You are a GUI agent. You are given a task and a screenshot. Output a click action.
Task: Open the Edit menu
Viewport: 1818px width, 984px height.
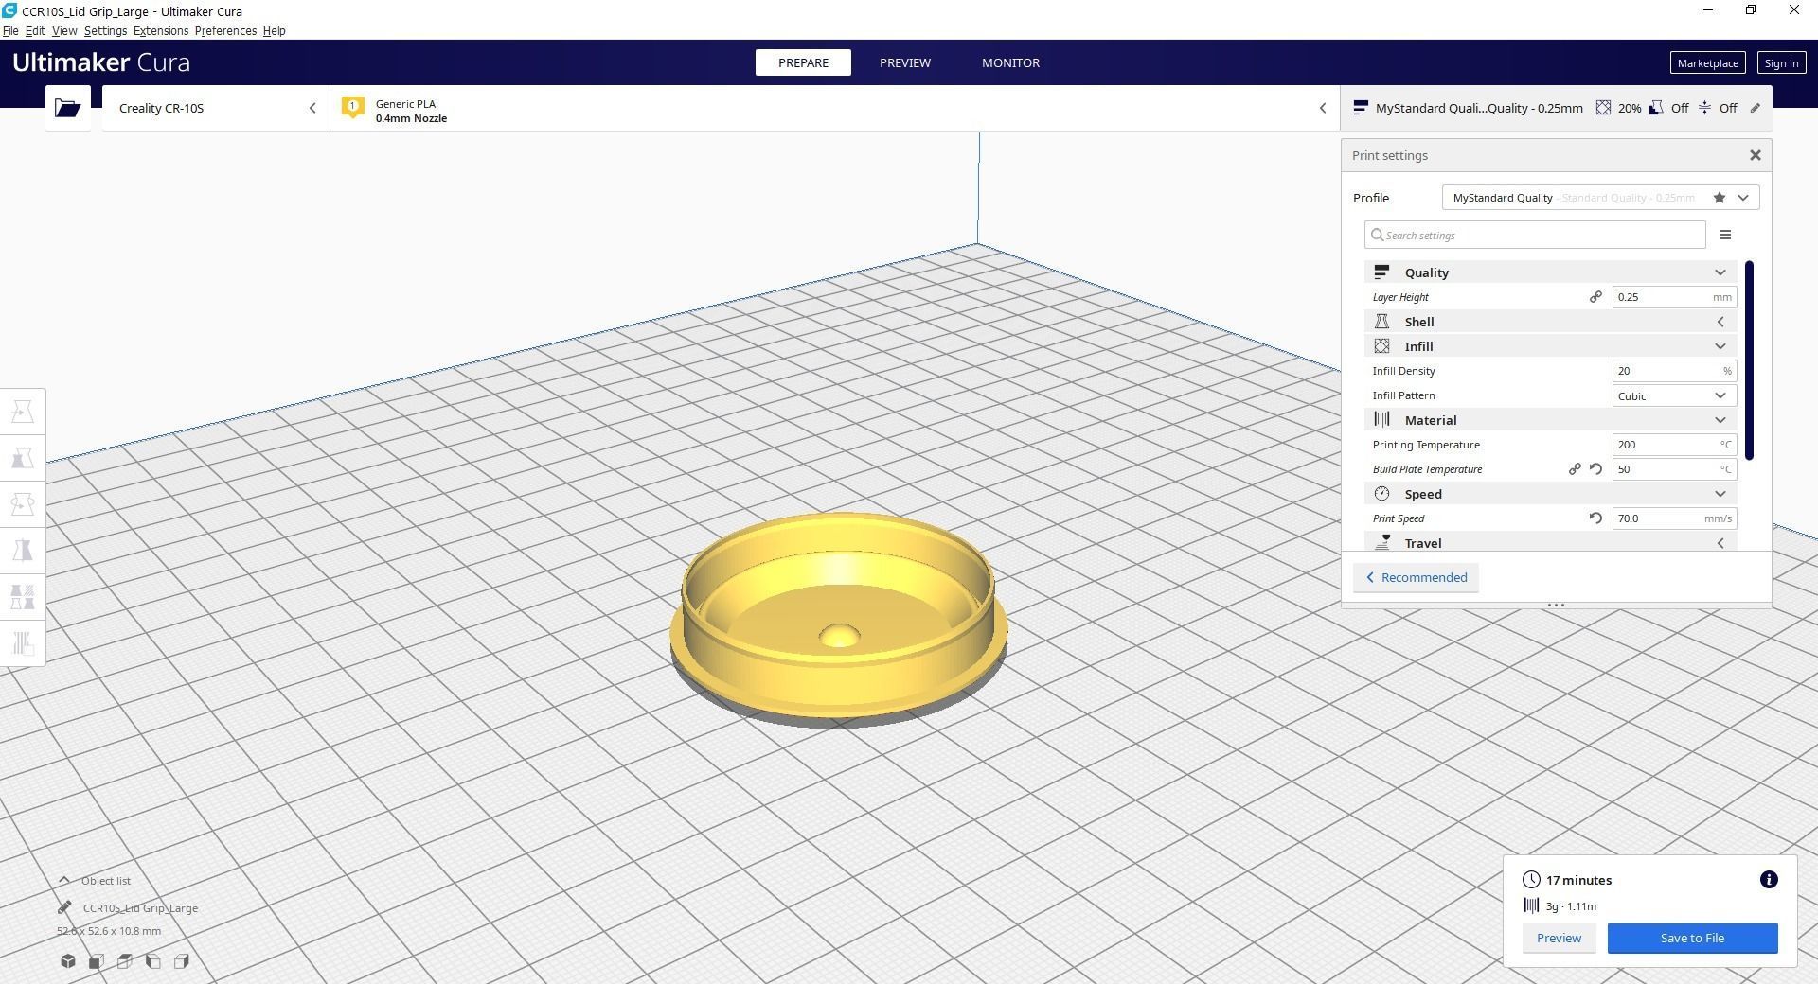35,30
